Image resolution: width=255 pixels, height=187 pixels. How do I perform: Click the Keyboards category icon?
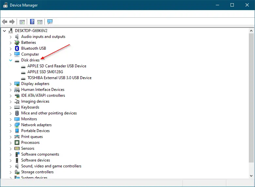click(17, 107)
